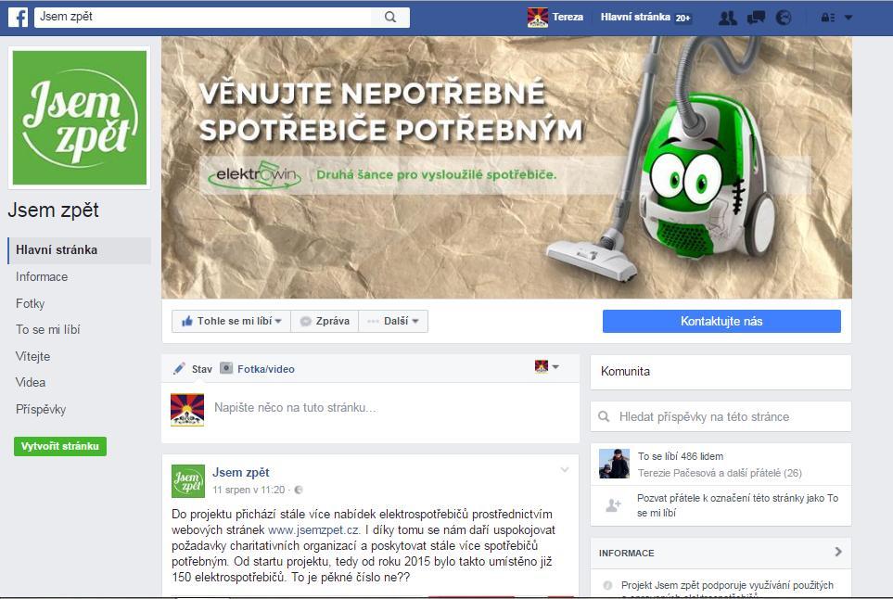Expand the account menu arrow in top bar

pyautogui.click(x=848, y=18)
